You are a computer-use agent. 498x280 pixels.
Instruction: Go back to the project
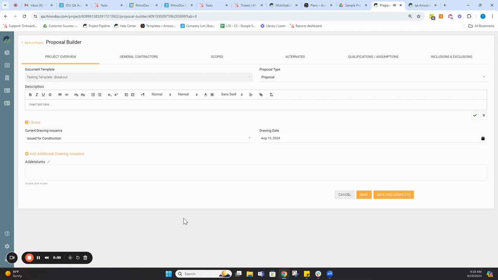(x=33, y=43)
